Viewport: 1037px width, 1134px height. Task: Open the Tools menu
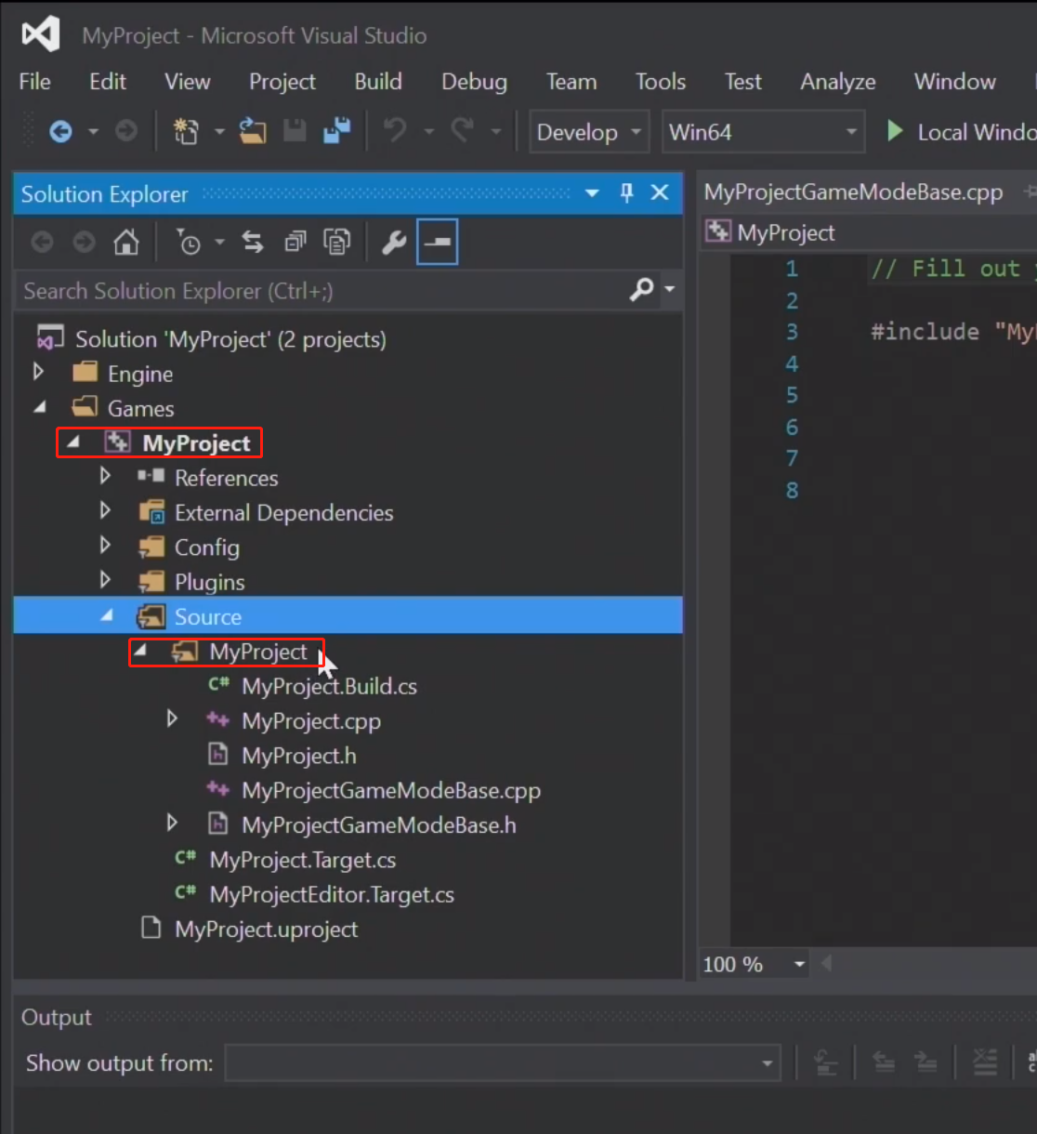[x=661, y=82]
